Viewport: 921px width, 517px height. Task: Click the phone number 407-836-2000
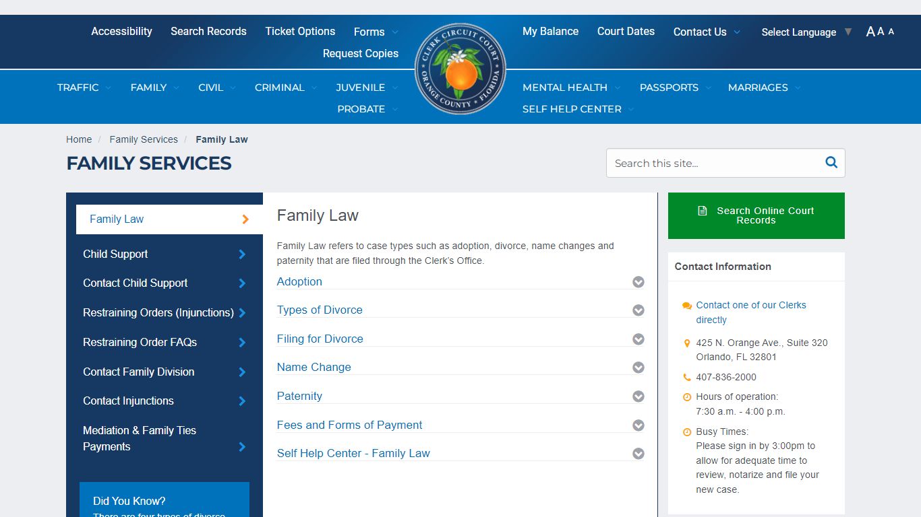(726, 378)
